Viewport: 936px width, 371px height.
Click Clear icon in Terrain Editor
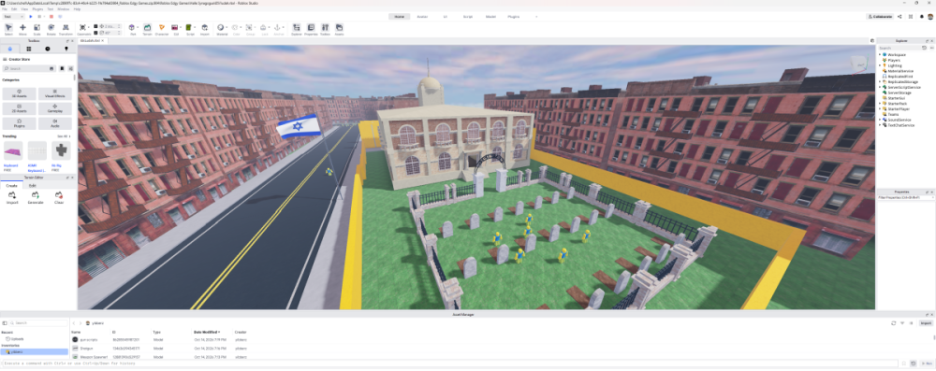pyautogui.click(x=58, y=197)
